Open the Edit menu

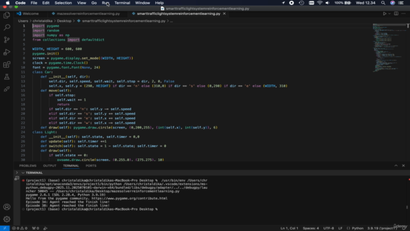tap(45, 3)
